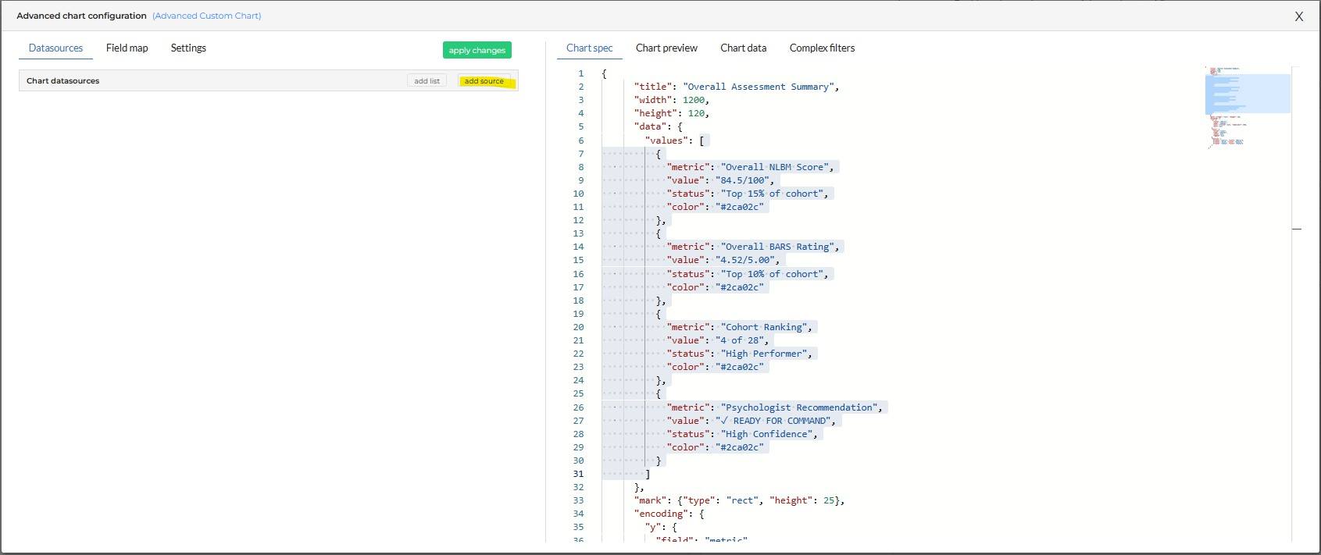Click the "High Confidence" status string

pyautogui.click(x=766, y=434)
